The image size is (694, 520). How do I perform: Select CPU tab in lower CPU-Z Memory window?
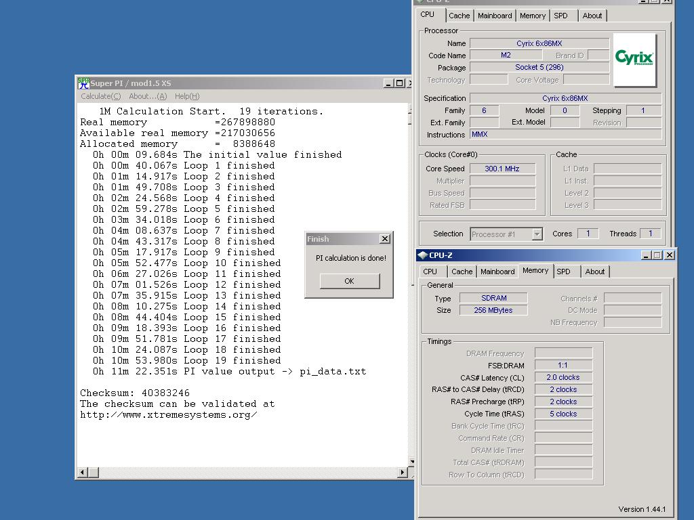pyautogui.click(x=430, y=272)
